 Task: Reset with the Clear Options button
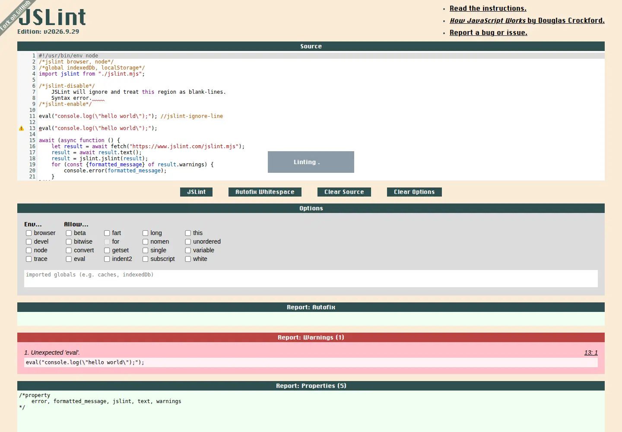pos(414,192)
